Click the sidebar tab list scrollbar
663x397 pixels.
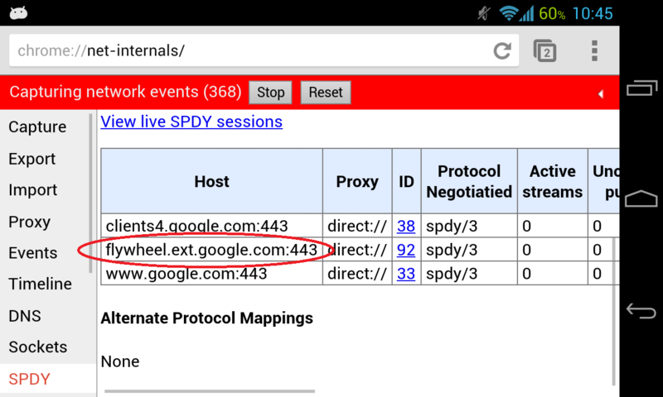click(x=90, y=194)
